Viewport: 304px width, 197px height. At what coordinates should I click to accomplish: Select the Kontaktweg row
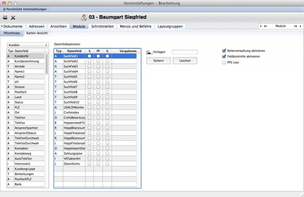26,153
